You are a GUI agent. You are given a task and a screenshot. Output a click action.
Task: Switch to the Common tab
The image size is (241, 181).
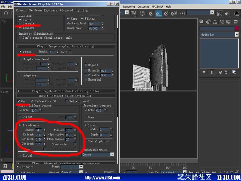click(x=21, y=10)
